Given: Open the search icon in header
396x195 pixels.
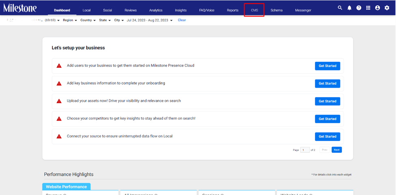Looking at the screenshot, I should pos(340,8).
